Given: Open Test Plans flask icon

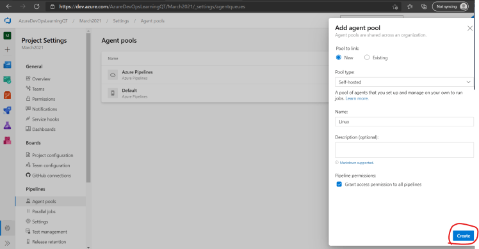Looking at the screenshot, I should click(x=7, y=125).
